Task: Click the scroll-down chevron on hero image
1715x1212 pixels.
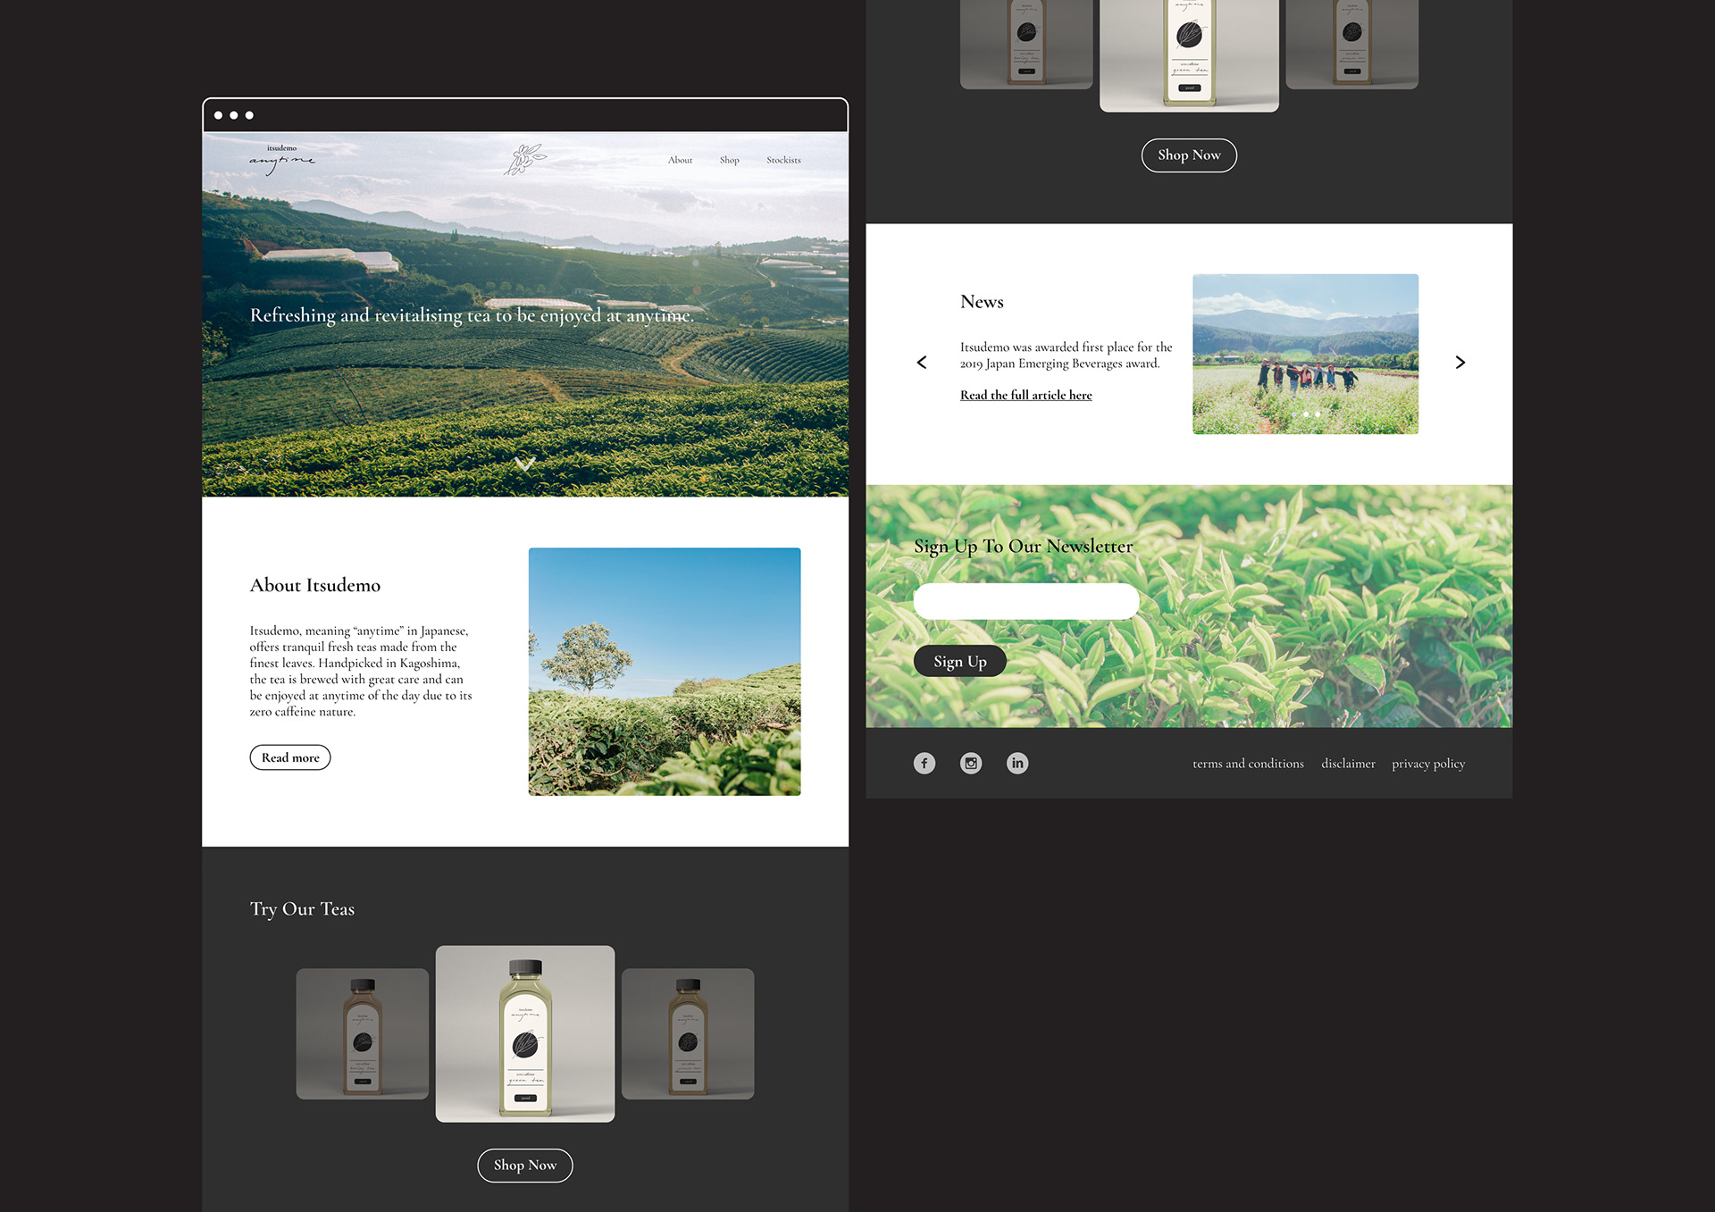Action: point(525,464)
